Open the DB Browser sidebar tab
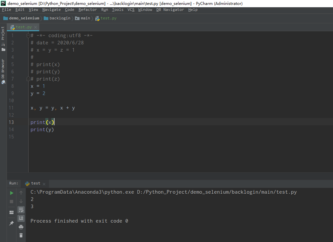The width and height of the screenshot is (333, 242). pyautogui.click(x=3, y=71)
